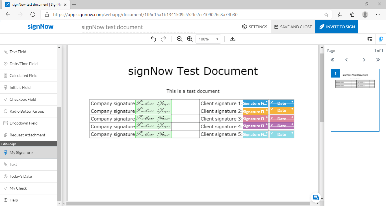Select the pink Signature Field for Client 3
Screen dimensions: 386x206
point(255,119)
